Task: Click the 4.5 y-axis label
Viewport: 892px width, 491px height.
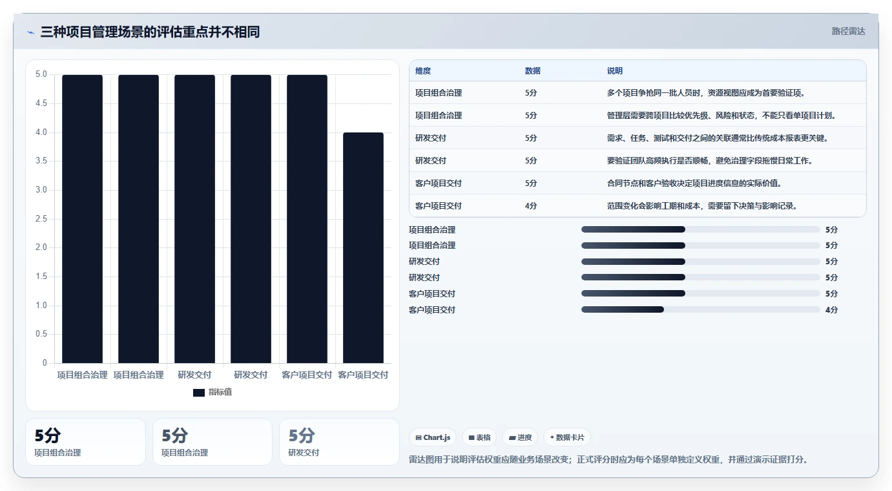Action: click(41, 103)
